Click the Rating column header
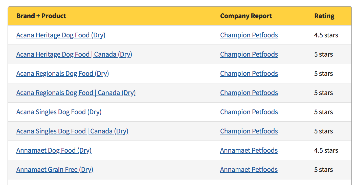 (324, 16)
